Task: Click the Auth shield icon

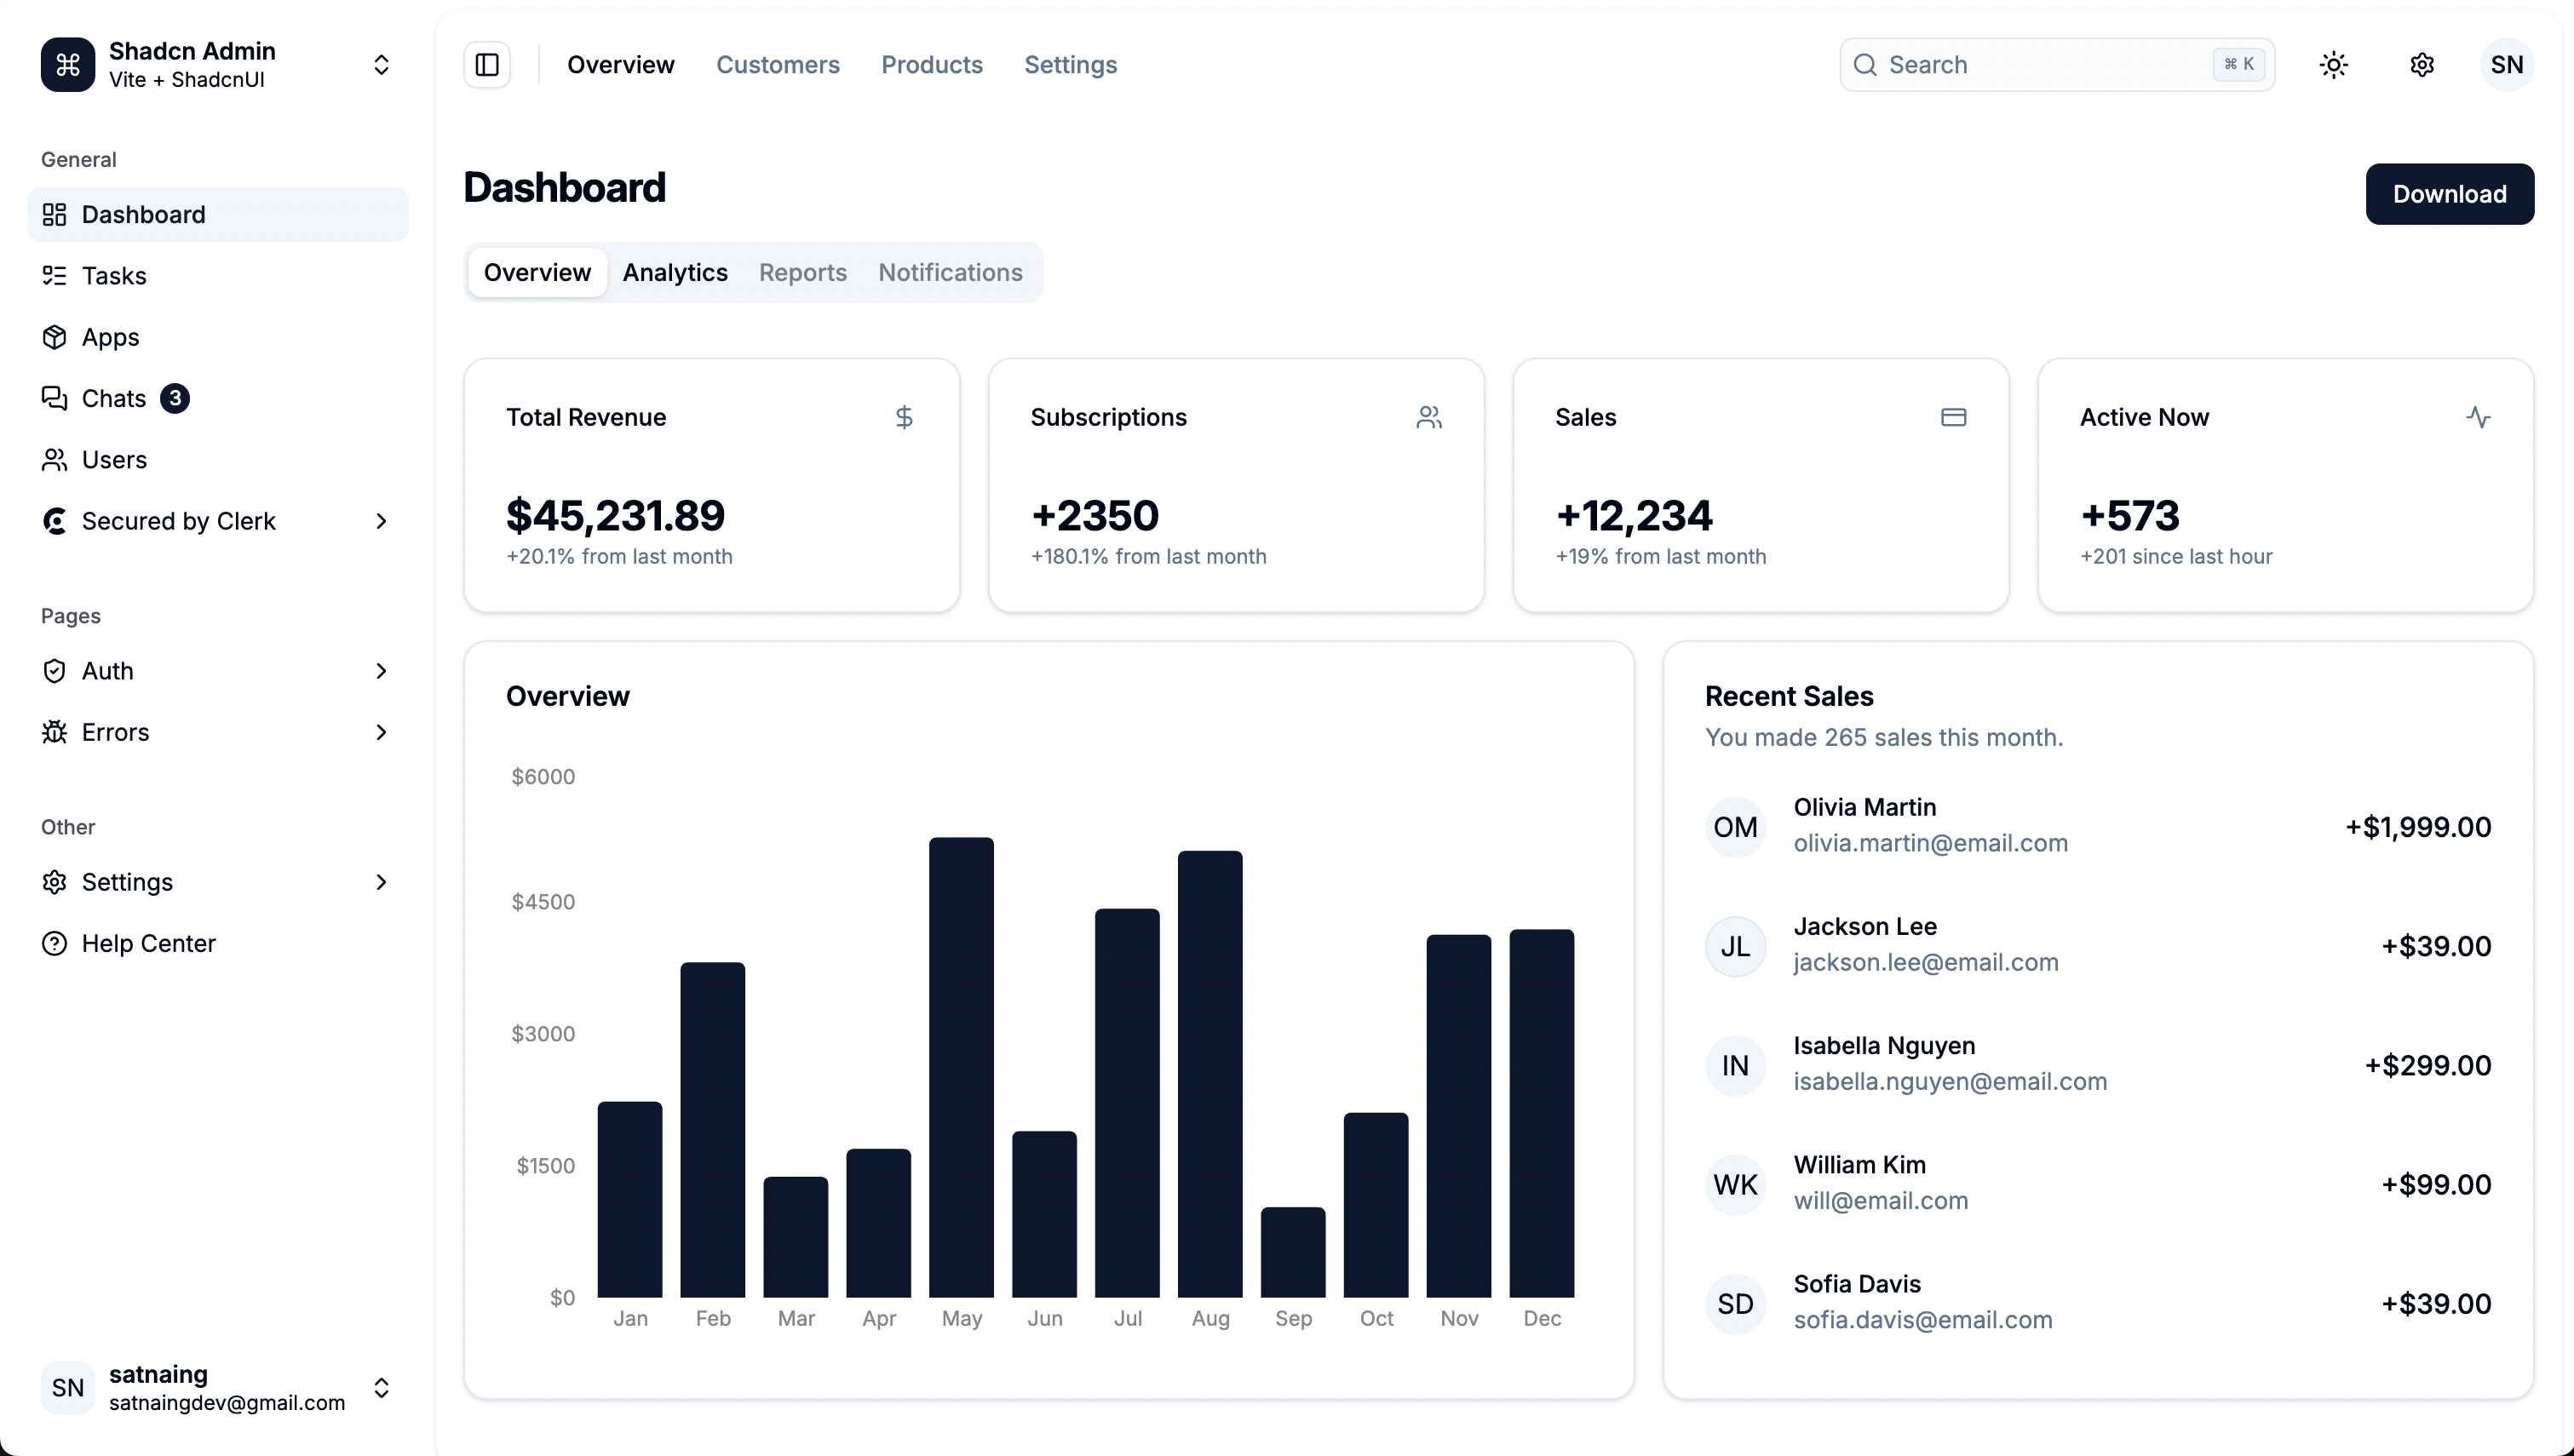Action: tap(54, 671)
